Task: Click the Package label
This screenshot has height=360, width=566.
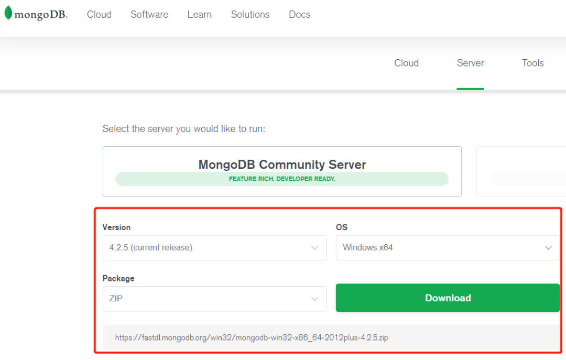Action: point(118,278)
